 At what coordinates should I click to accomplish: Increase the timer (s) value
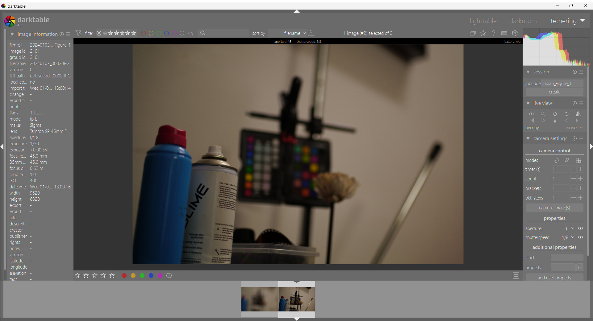581,169
